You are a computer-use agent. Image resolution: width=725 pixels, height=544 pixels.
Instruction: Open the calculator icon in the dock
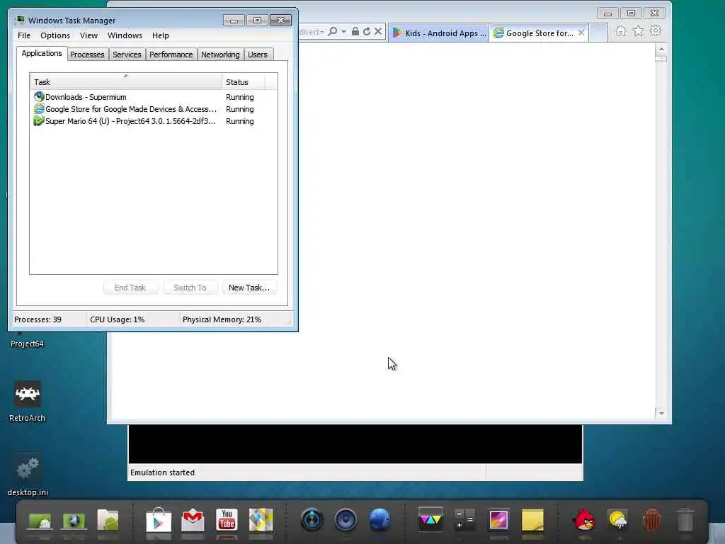point(464,519)
